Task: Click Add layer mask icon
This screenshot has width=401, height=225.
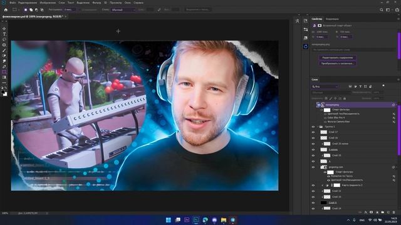Action: (372, 212)
